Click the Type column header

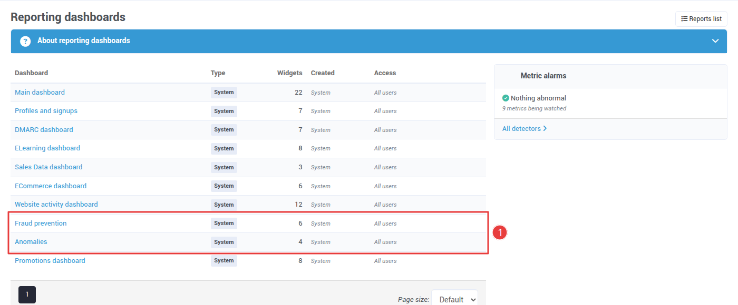pos(218,73)
